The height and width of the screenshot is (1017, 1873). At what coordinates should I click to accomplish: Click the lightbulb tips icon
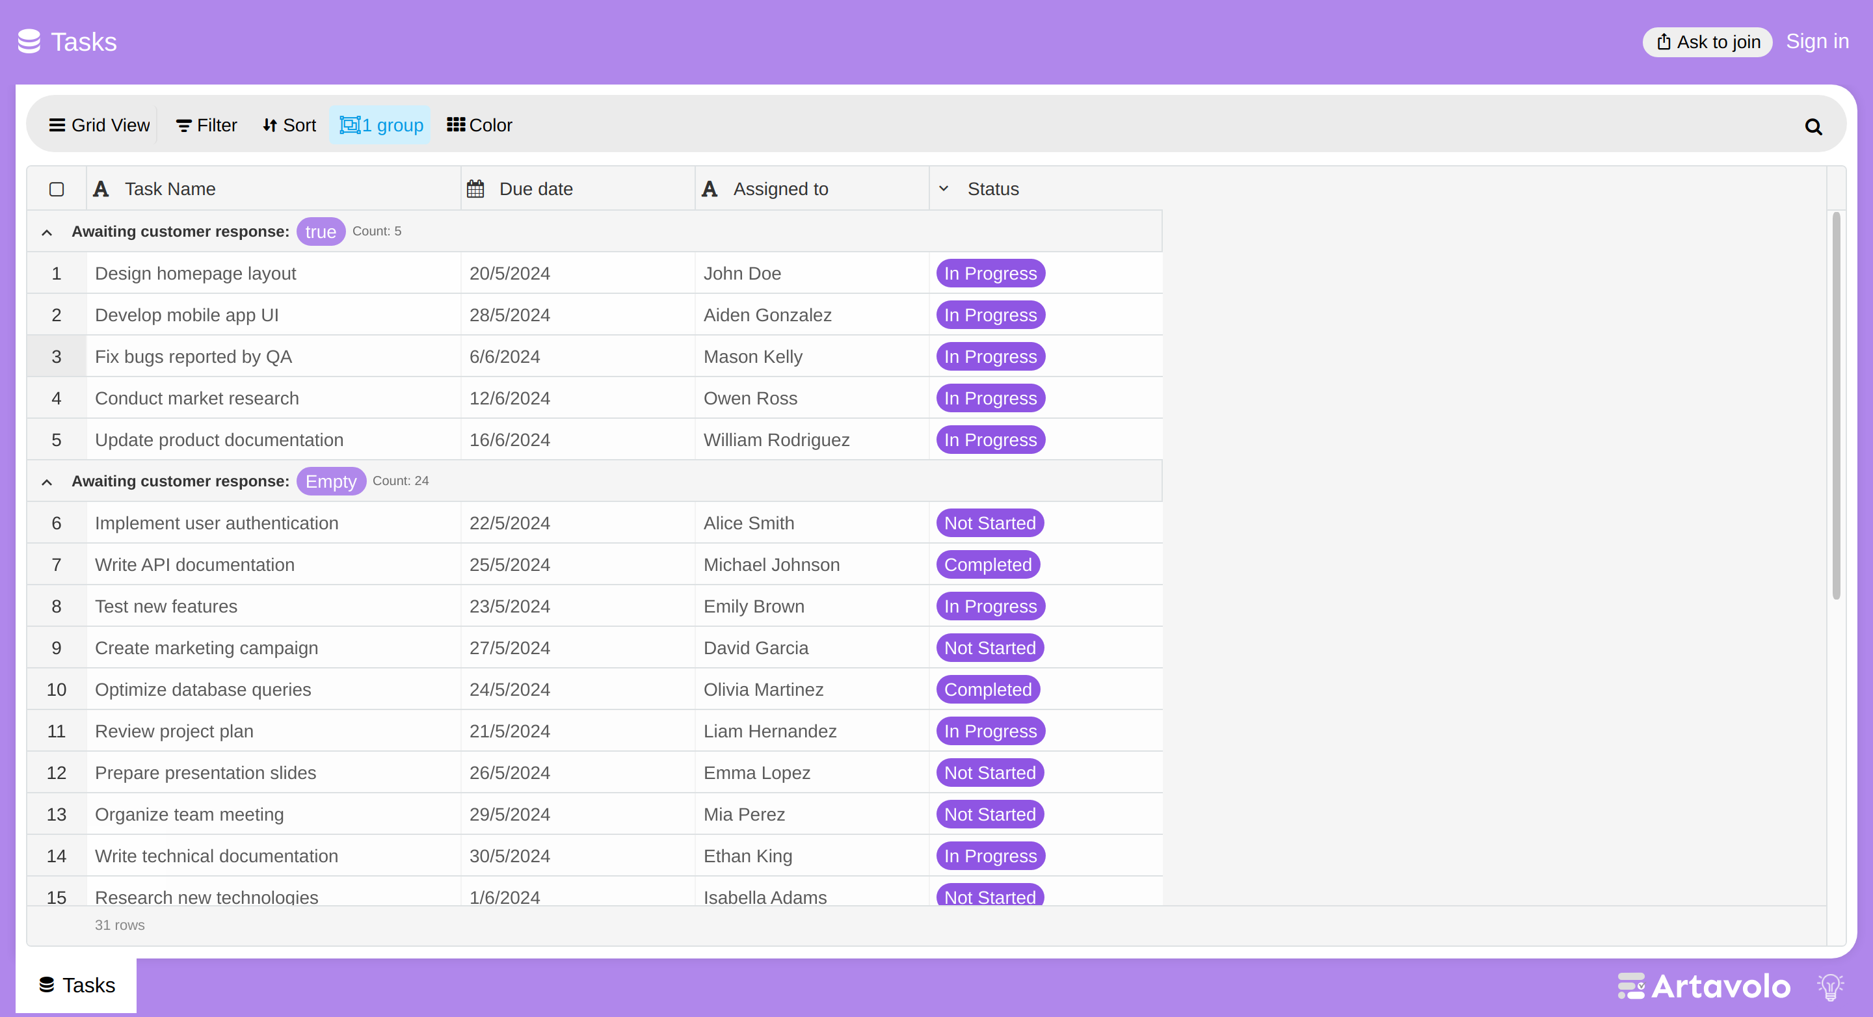1830,986
